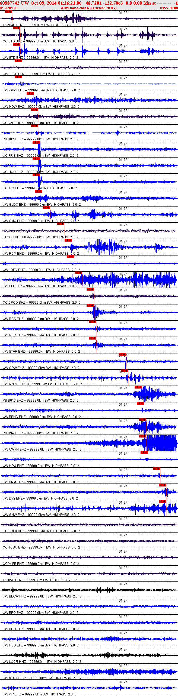
Task: Click the event ID 60887742 in header
Action: [10, 3]
